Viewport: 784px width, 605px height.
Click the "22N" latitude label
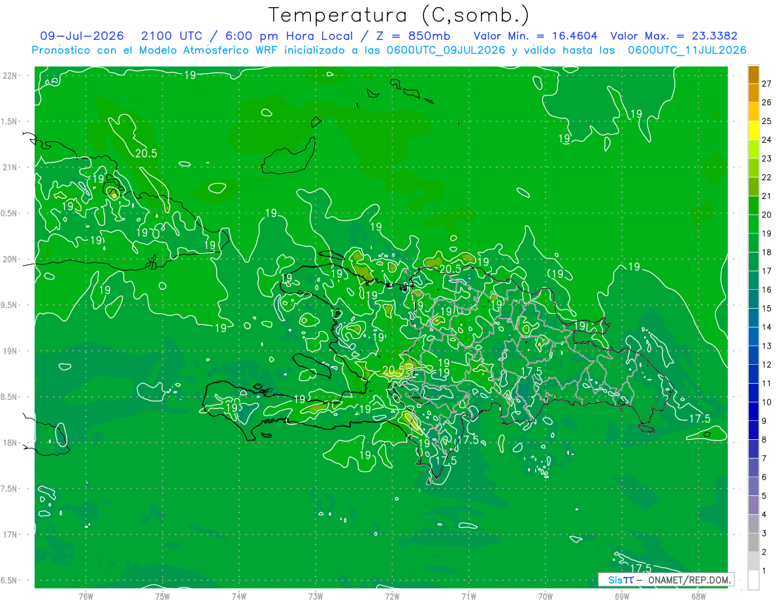pos(10,75)
